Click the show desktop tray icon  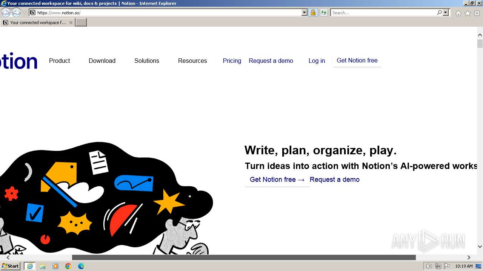(x=479, y=266)
